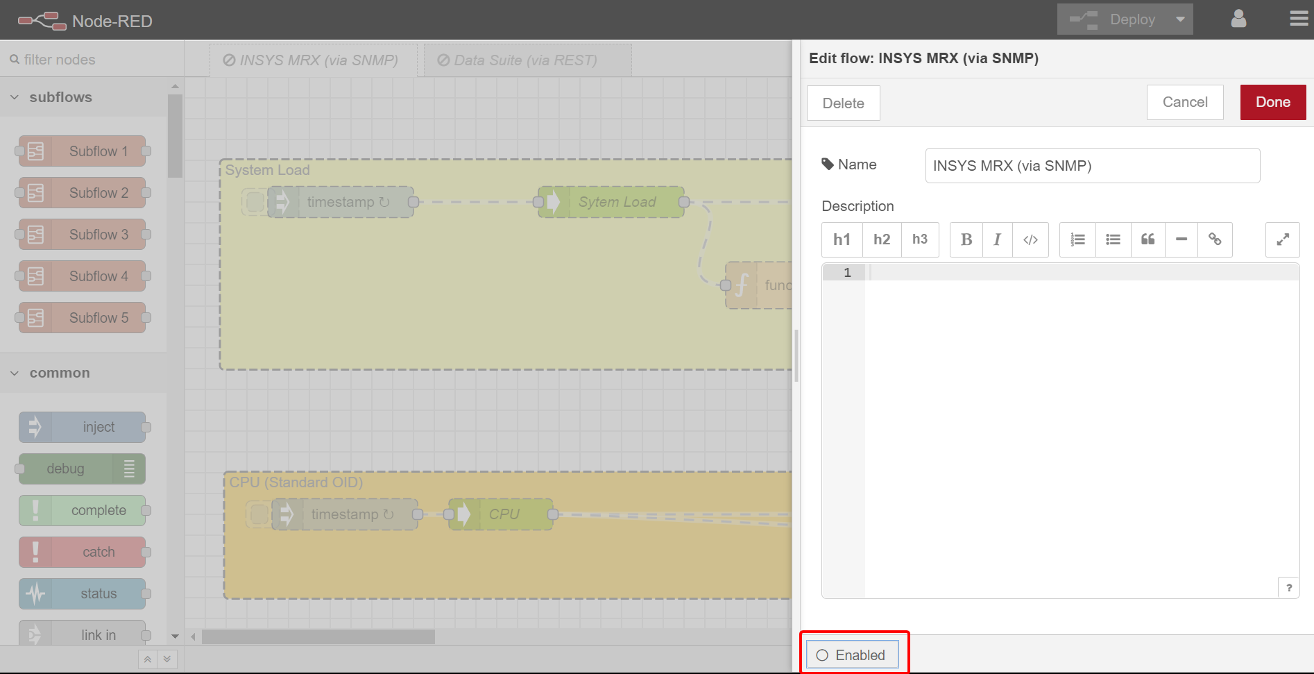Insert blockquote in description

tap(1147, 239)
